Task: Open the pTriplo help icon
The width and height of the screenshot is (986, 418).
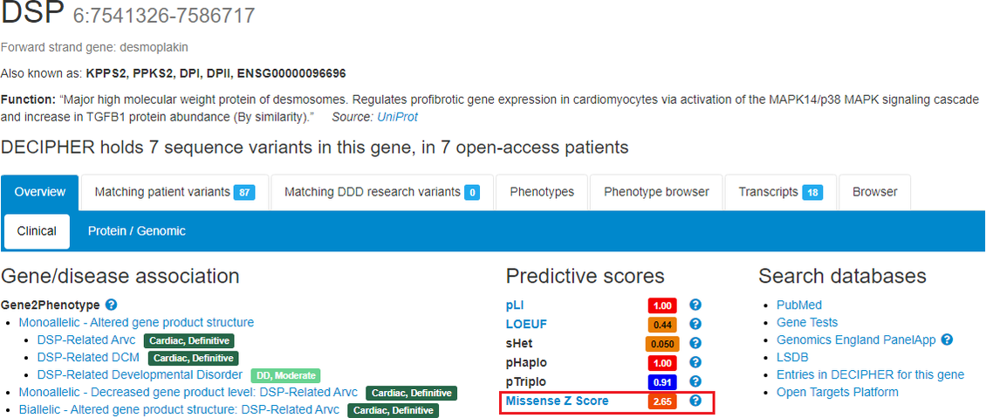Action: (695, 382)
